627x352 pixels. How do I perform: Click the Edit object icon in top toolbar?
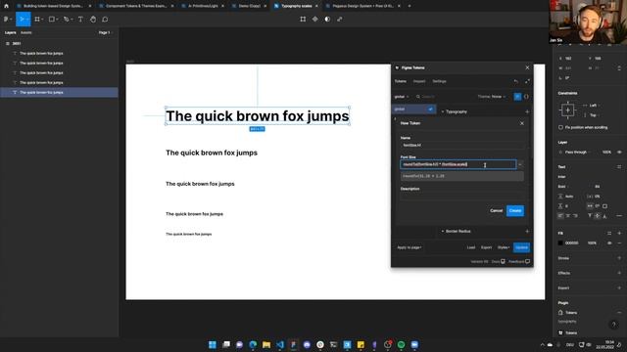click(x=303, y=20)
